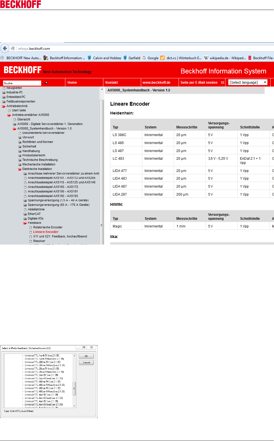Open the Beckhoff Information bookmark

64,58
